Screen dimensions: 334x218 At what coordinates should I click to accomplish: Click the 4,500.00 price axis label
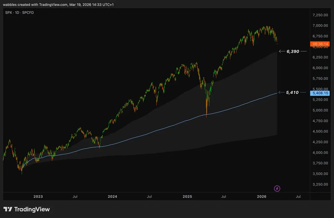(x=320, y=131)
